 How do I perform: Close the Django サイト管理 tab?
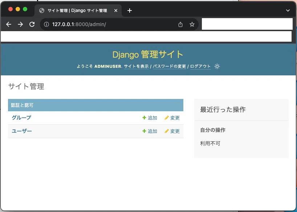(116, 11)
